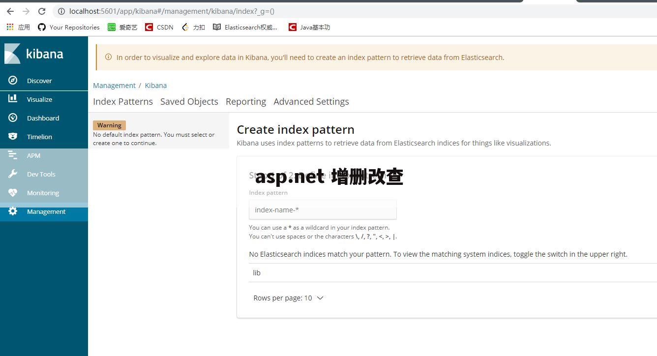Click the browser forward arrow
The image size is (657, 356).
pyautogui.click(x=26, y=11)
